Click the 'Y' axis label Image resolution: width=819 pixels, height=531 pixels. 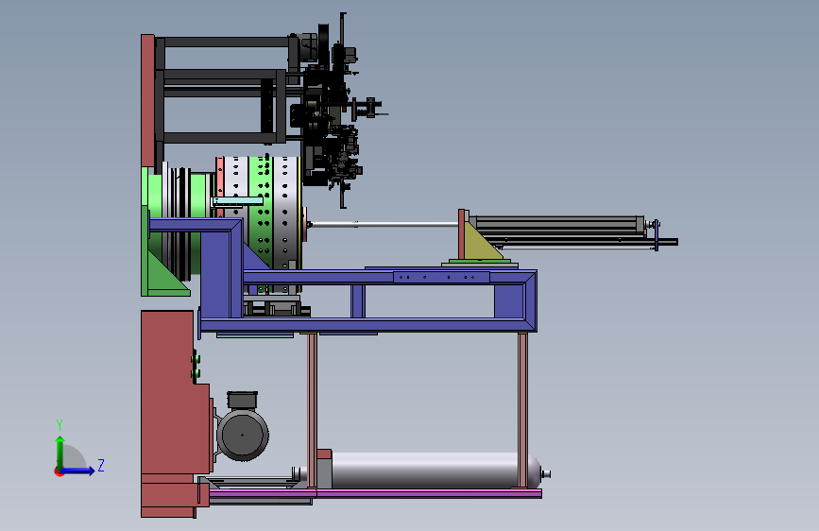coord(60,424)
